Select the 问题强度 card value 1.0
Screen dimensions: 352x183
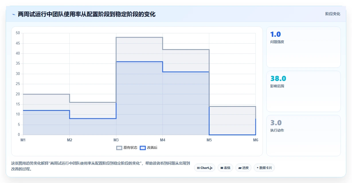(275, 34)
